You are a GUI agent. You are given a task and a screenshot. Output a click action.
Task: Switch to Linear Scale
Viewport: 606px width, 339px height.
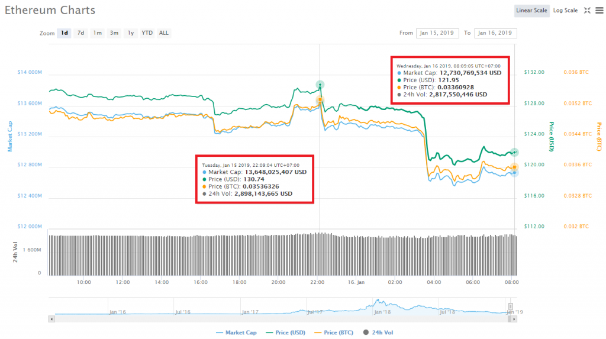[x=532, y=11]
